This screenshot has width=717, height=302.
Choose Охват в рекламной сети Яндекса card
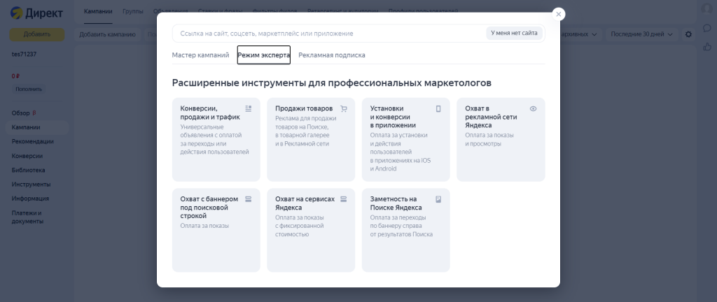point(501,140)
